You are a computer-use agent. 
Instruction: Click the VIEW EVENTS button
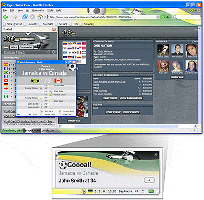[131, 112]
